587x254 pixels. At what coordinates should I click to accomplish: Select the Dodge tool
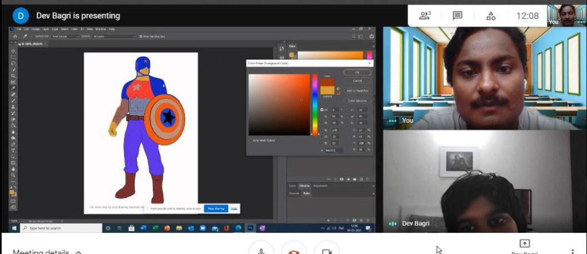(13, 138)
